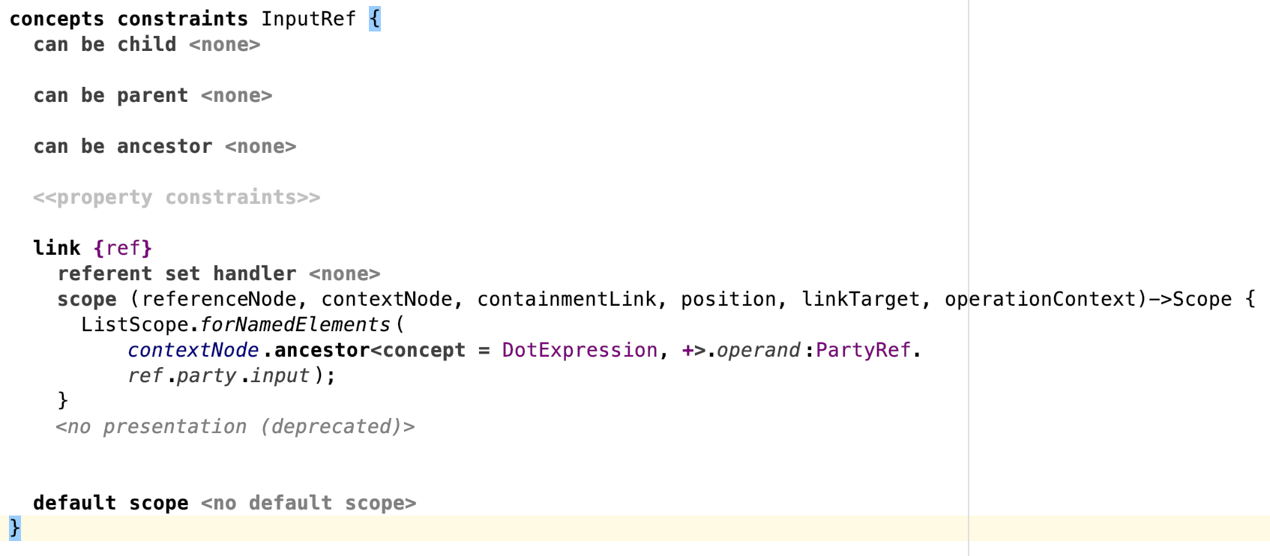Select the <none> placeholder after can be child

click(x=224, y=45)
